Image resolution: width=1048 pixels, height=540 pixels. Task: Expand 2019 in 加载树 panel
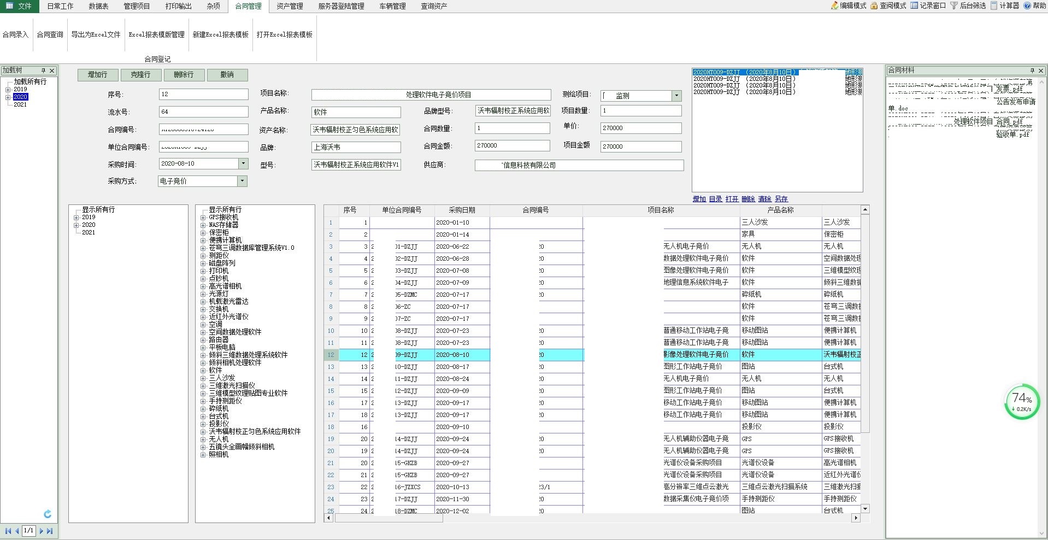pos(8,89)
